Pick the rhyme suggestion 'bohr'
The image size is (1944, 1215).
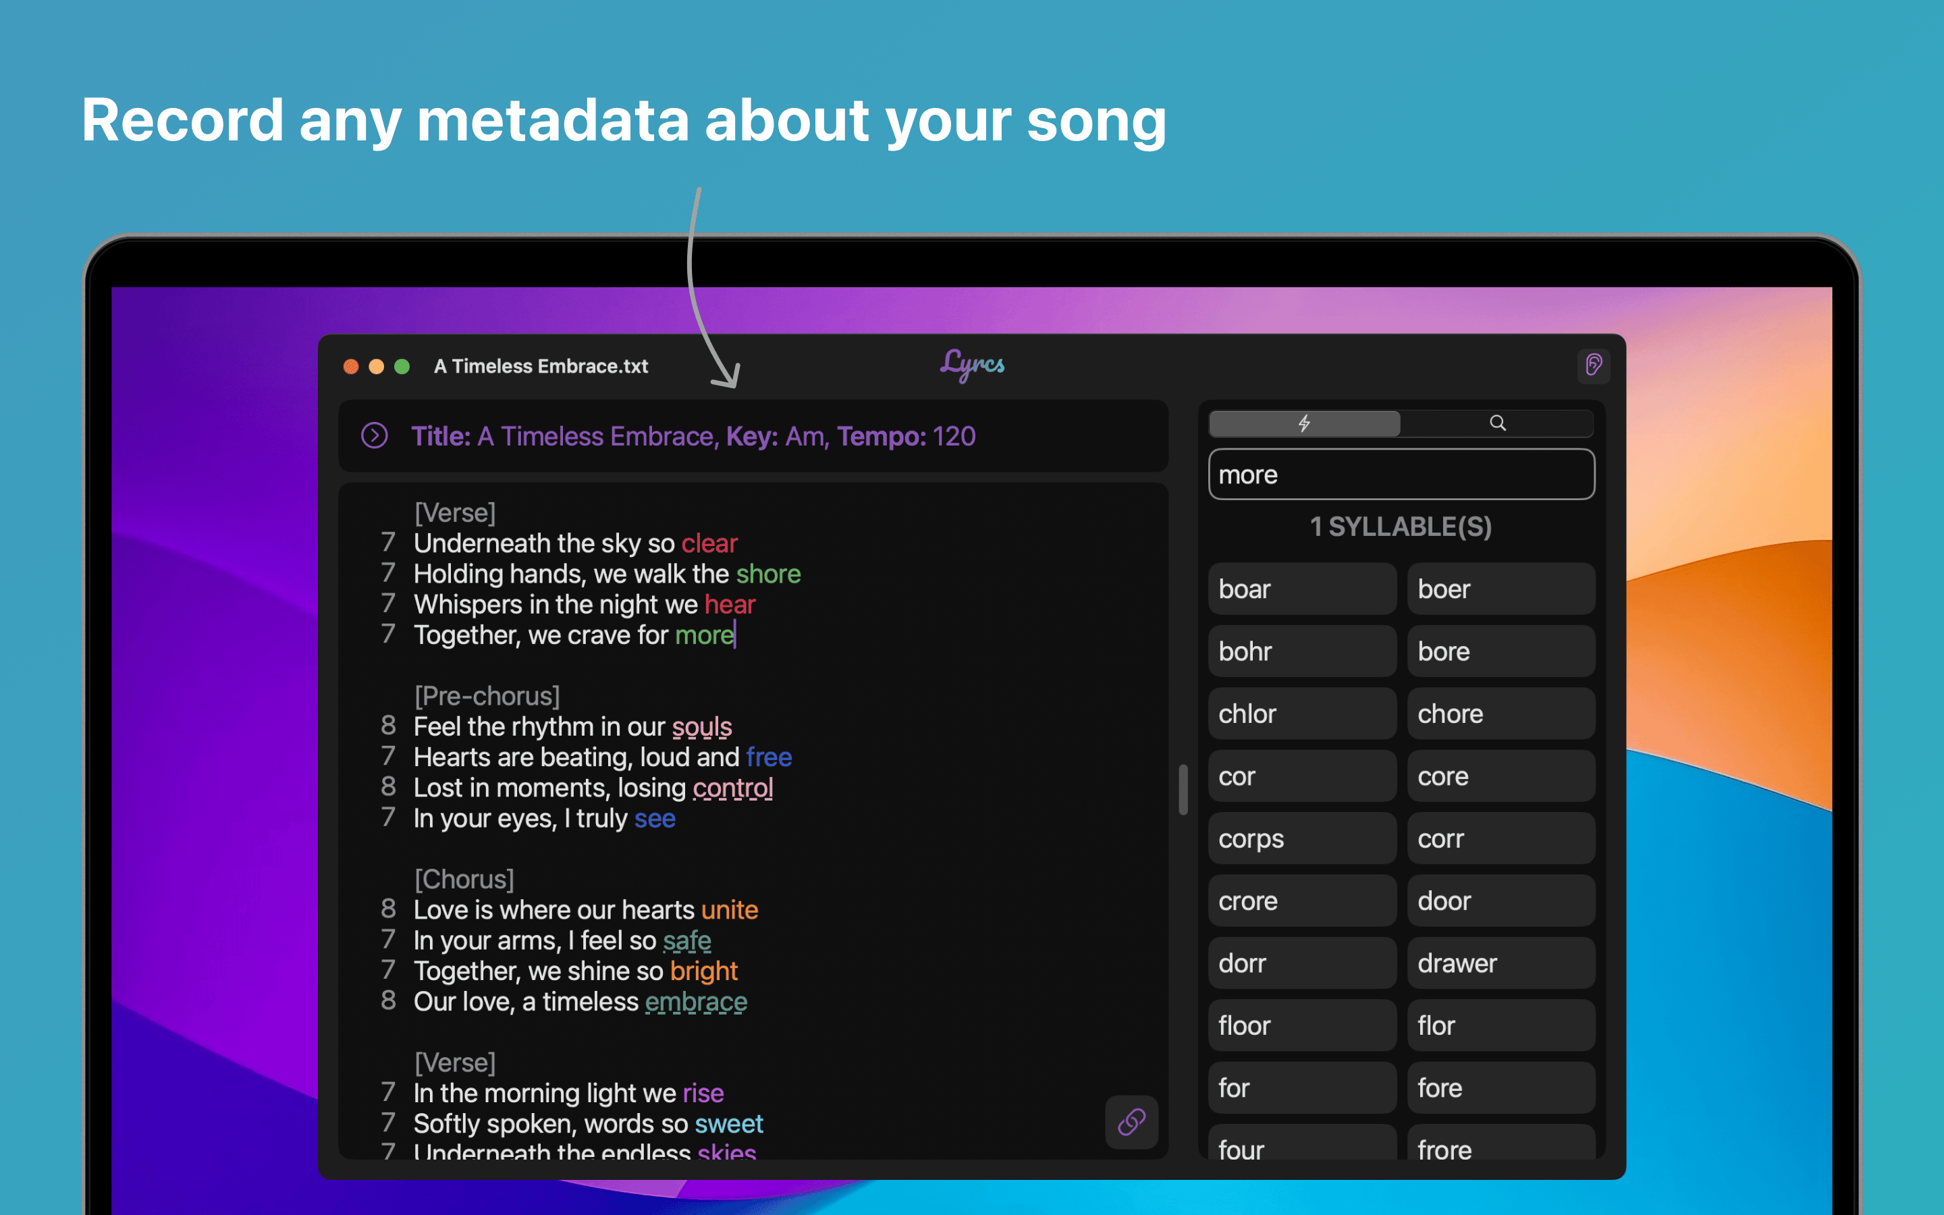coord(1302,651)
